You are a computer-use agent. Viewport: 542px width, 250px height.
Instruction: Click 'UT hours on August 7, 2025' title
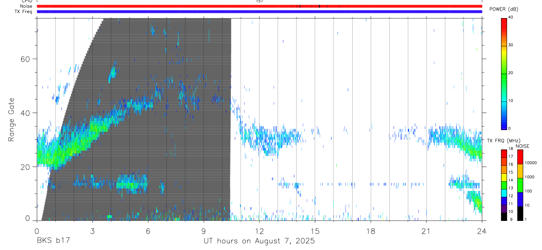click(x=259, y=241)
